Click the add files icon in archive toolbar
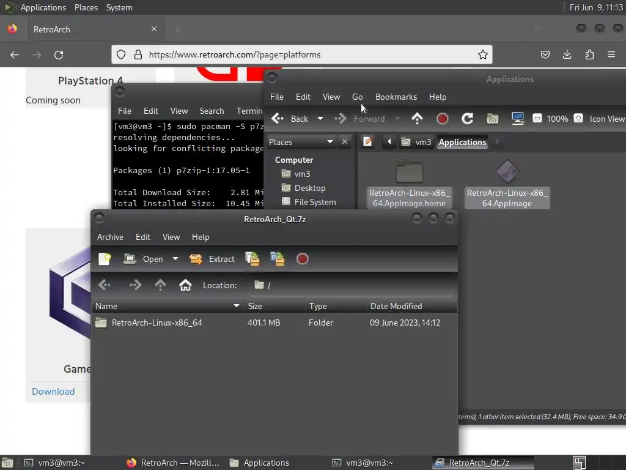The height and width of the screenshot is (470, 626). [252, 259]
